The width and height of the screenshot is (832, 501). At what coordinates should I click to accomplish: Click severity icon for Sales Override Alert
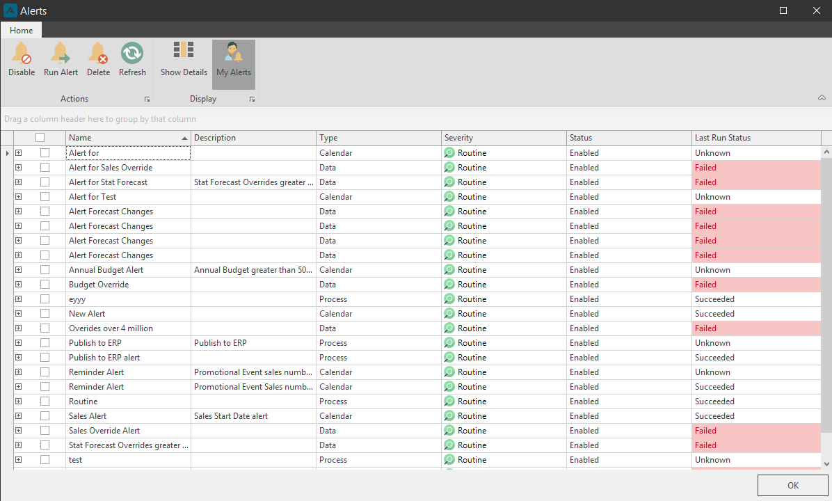449,431
